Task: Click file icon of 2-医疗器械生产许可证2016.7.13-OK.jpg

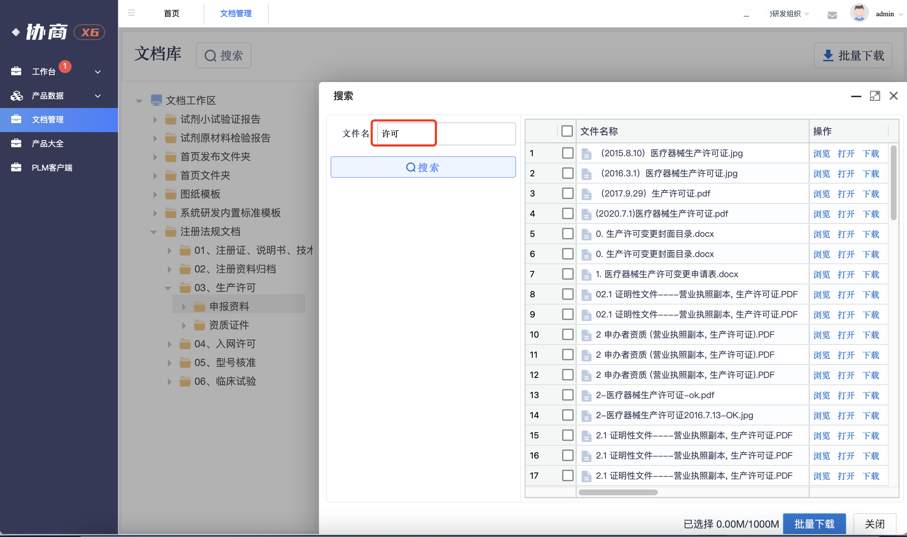Action: click(x=586, y=416)
